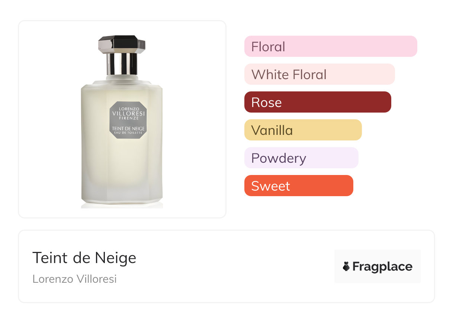Click the silver collar below the cap
453x321 pixels.
click(x=122, y=64)
